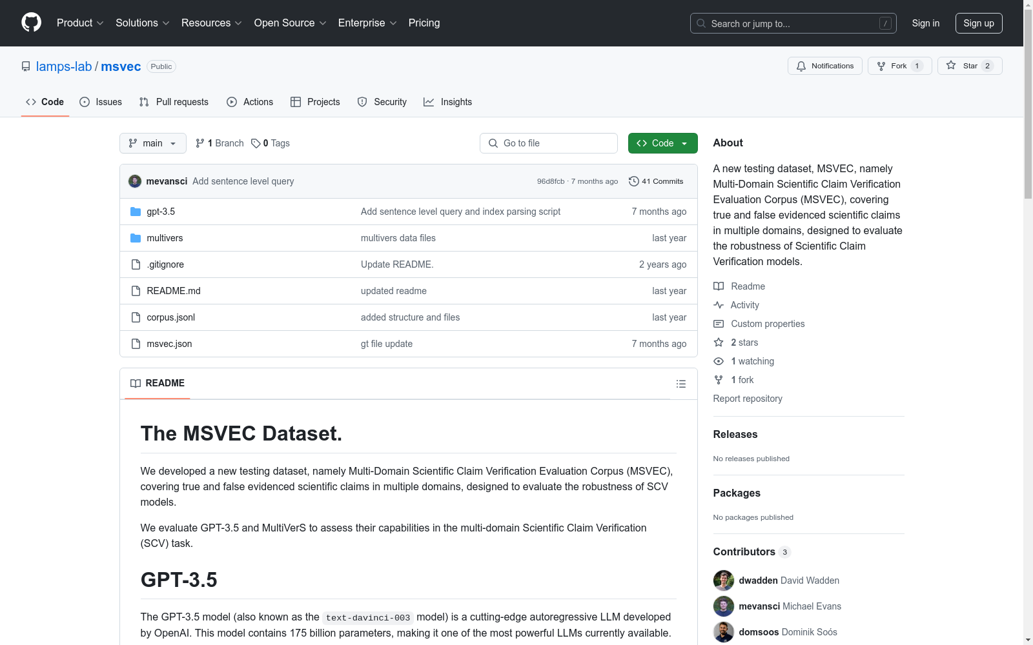Click the README.md file icon
Viewport: 1033px width, 645px height.
pos(136,291)
